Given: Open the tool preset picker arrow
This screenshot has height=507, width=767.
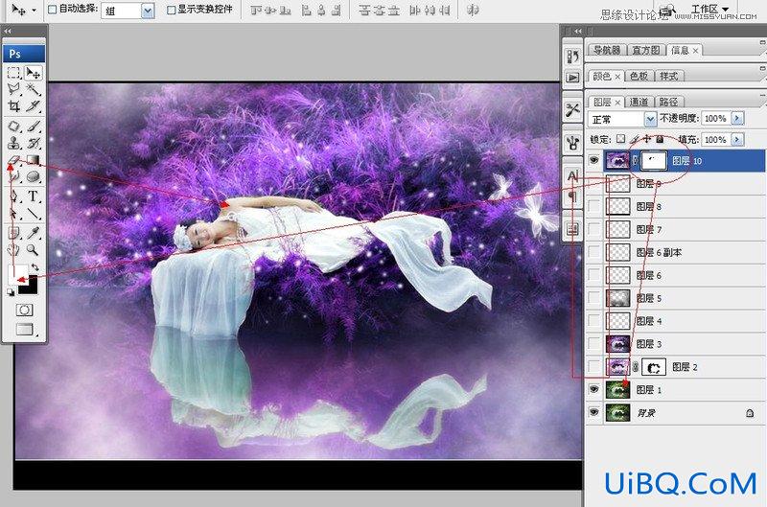Looking at the screenshot, I should (34, 10).
